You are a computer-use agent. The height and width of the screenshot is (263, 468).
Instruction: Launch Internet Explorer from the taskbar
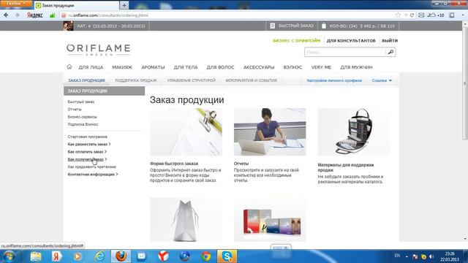[99, 256]
